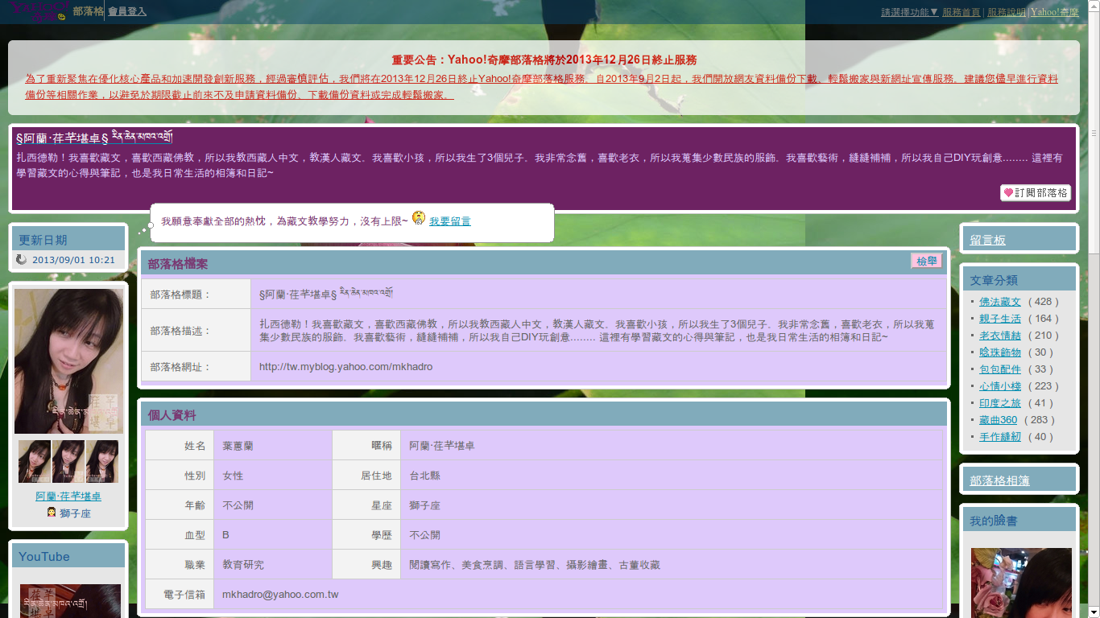Open the 會員登入 login link

tap(127, 11)
